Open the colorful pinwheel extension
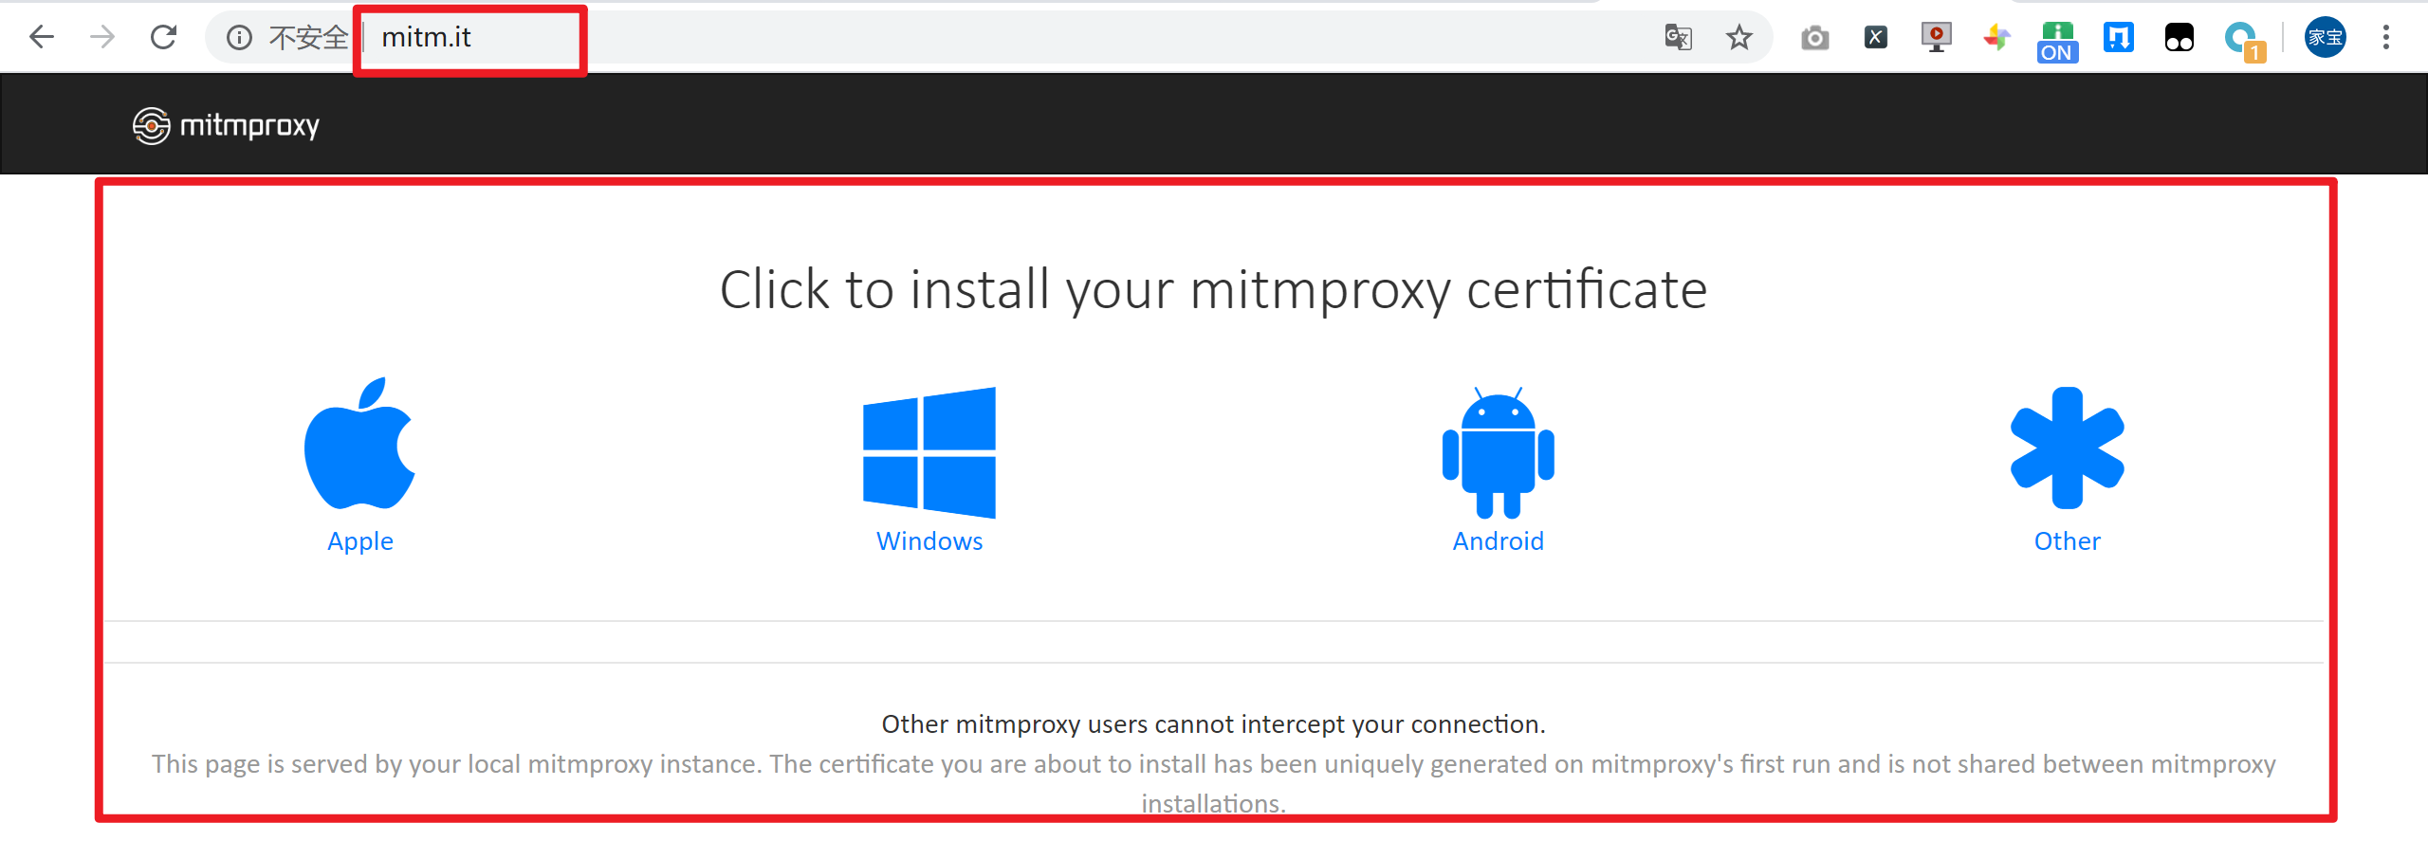Screen dimensions: 2428x841 pyautogui.click(x=1997, y=37)
